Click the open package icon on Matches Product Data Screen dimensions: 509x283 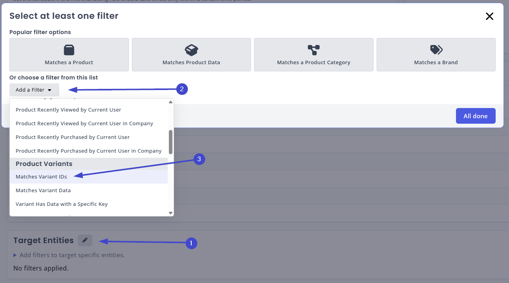tap(191, 50)
